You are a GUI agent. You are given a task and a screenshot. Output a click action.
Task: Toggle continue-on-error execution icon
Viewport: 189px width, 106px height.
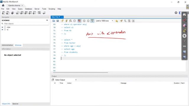point(79,21)
